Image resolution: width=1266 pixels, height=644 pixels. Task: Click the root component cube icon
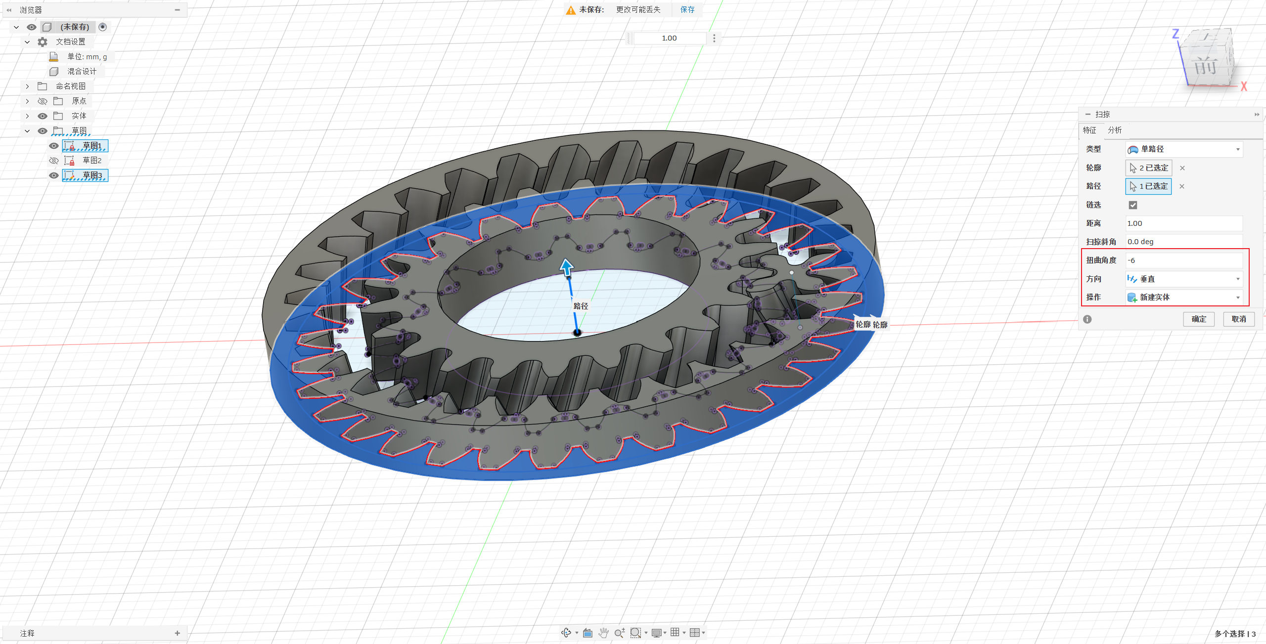(47, 27)
